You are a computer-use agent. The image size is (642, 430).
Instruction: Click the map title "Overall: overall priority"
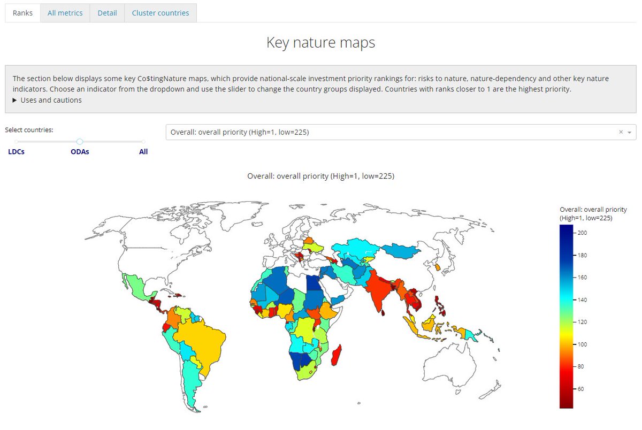[x=320, y=175]
